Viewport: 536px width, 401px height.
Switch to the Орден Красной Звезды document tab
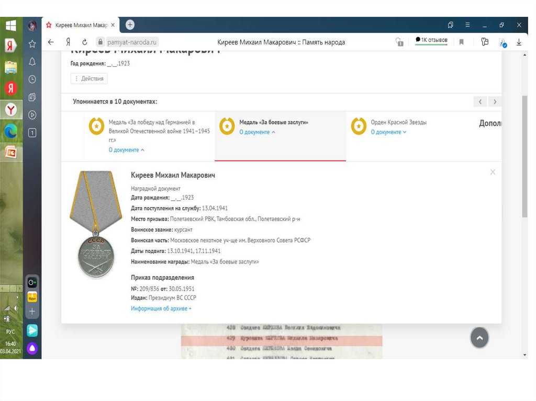(x=398, y=122)
